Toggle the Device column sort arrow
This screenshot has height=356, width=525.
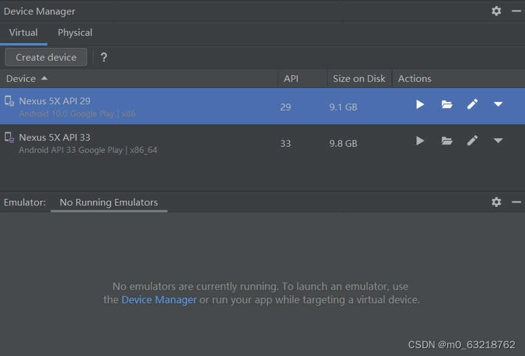tap(44, 78)
